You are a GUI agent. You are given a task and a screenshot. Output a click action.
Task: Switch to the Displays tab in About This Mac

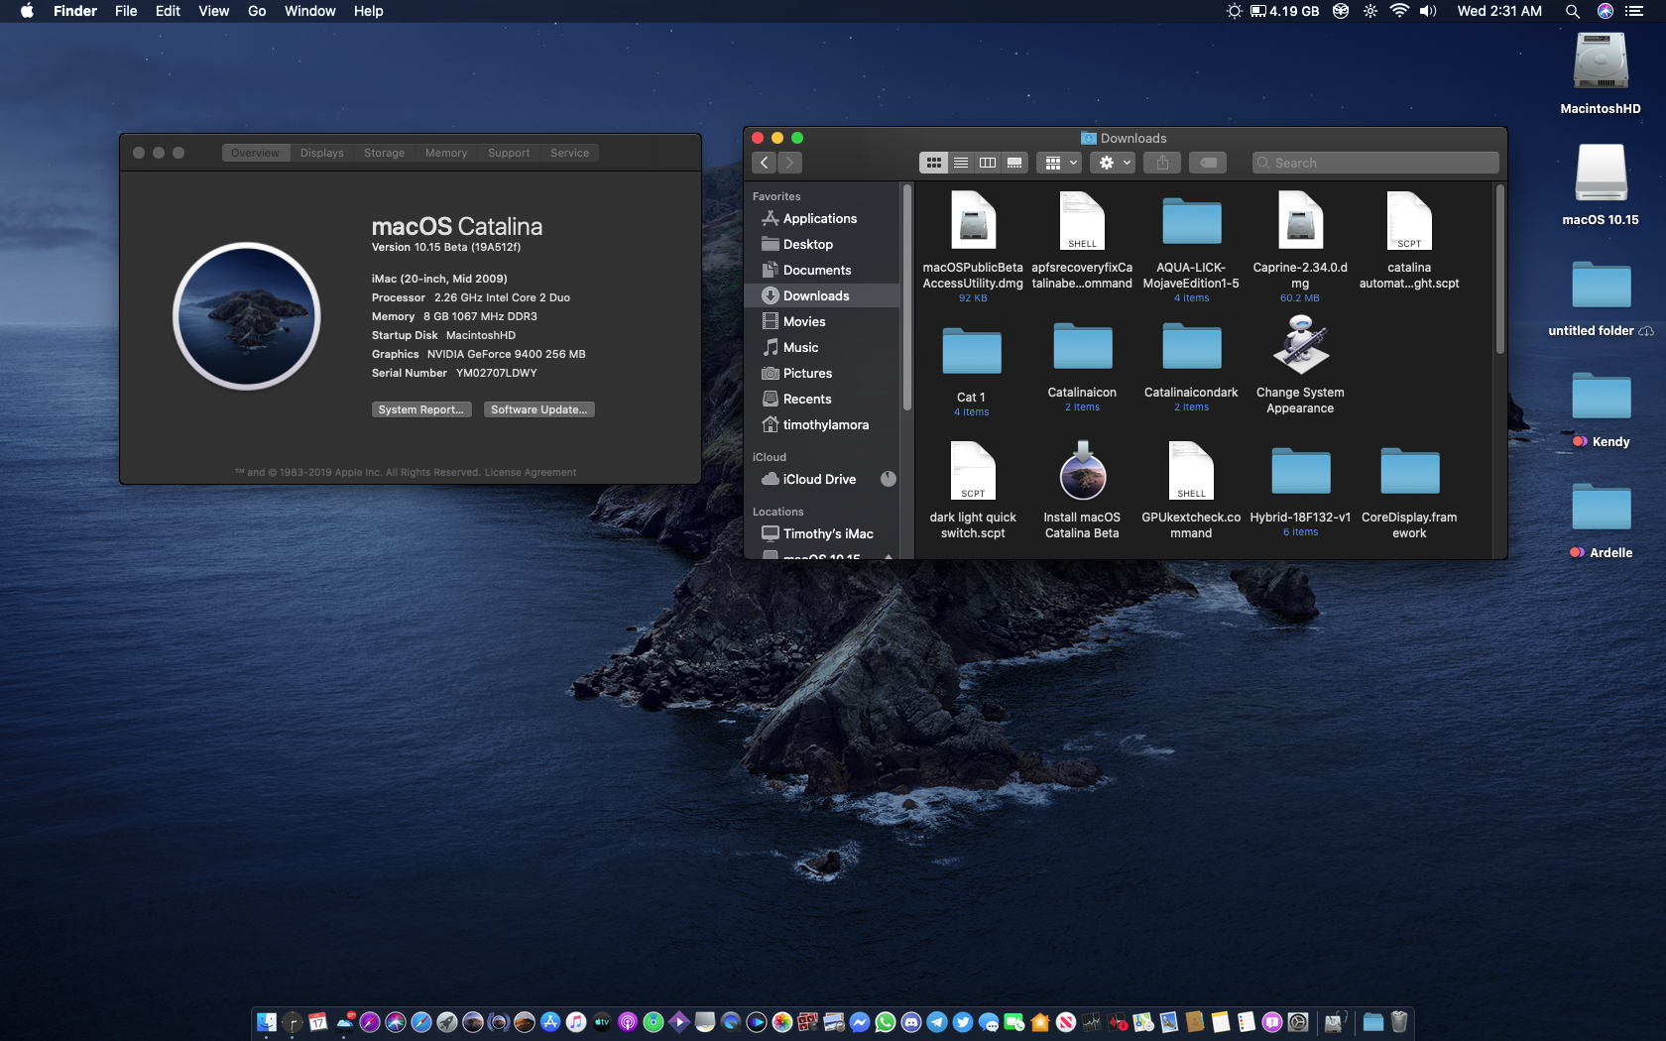tap(321, 153)
